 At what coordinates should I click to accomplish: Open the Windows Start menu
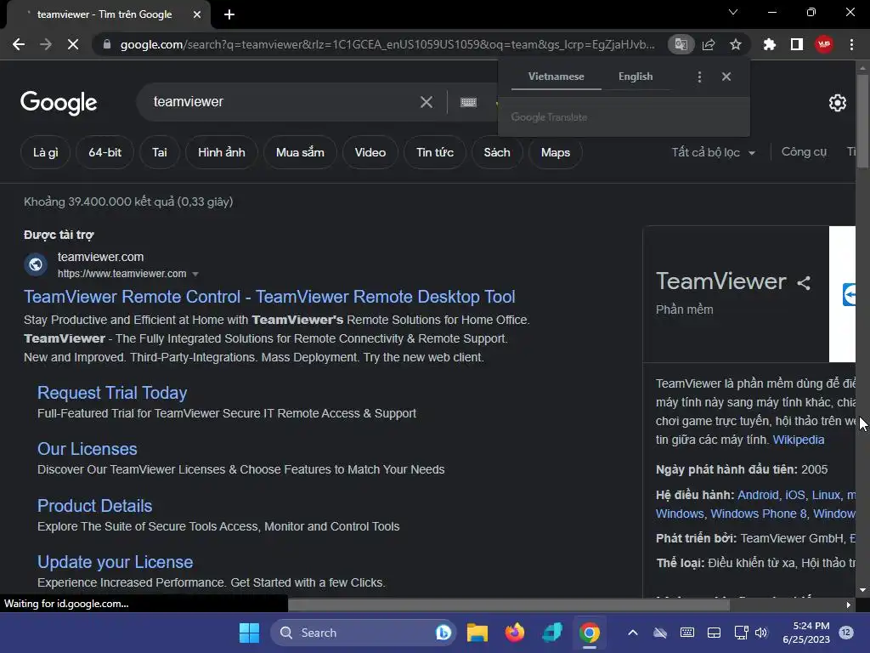(x=249, y=633)
